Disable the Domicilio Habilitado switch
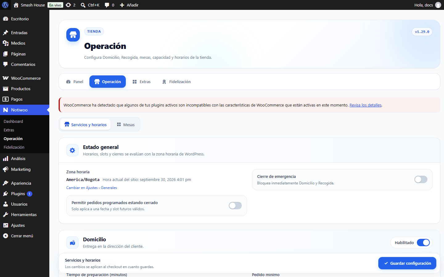Screen dimensions: 444x277 pos(423,243)
